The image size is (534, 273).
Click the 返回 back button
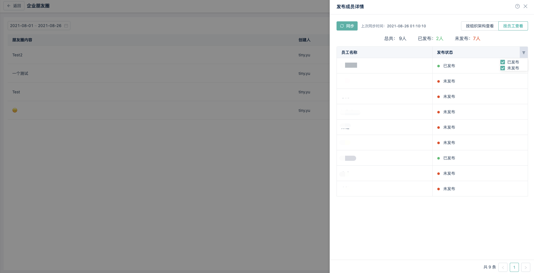point(14,6)
